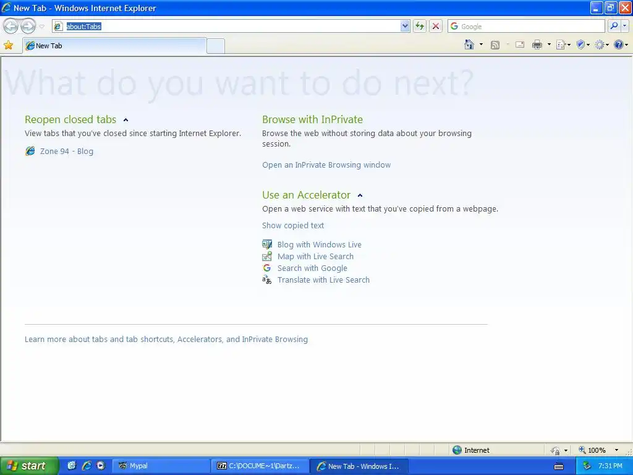
Task: Click the Open an InPrivate Browsing window link
Action: click(x=326, y=165)
